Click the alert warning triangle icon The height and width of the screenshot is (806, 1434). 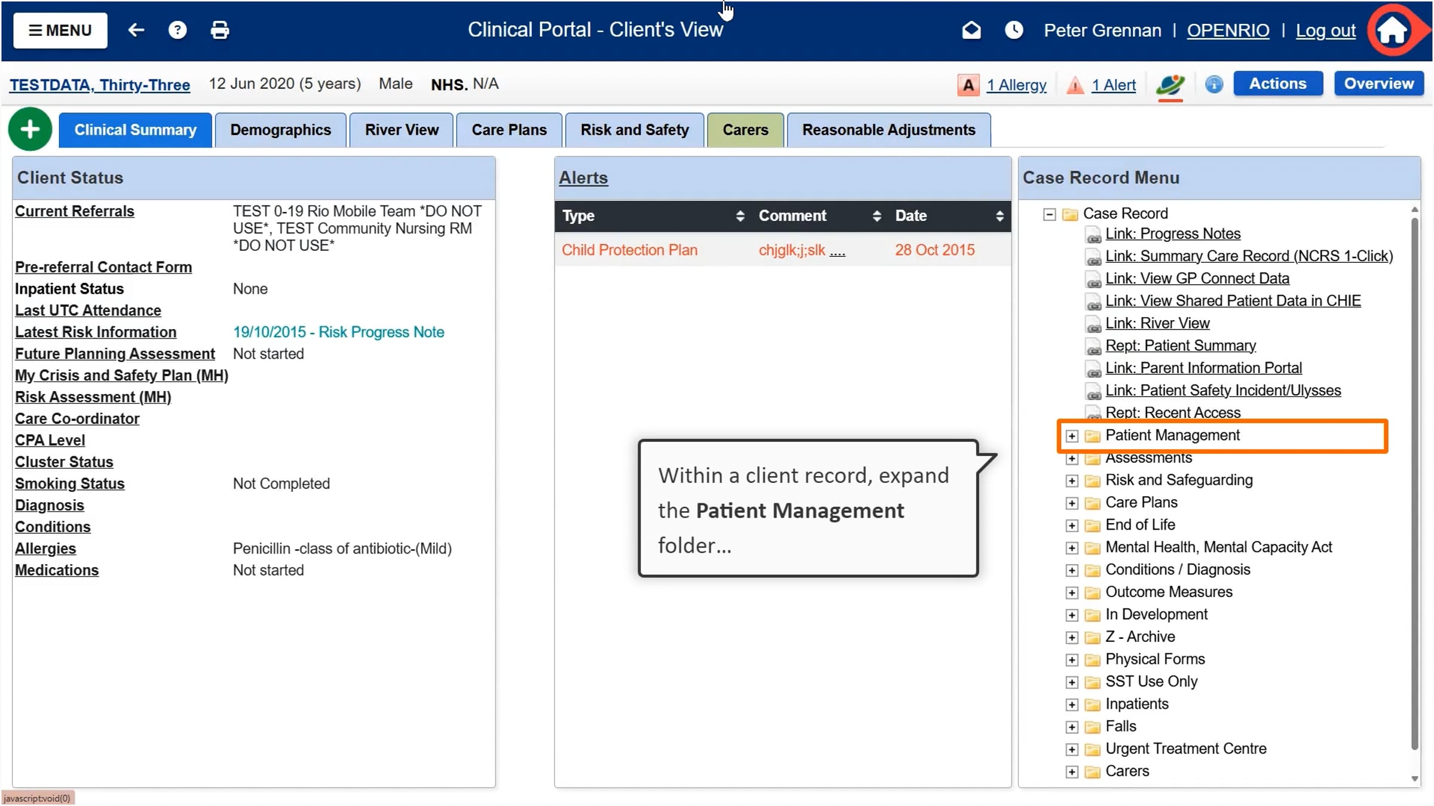(1075, 85)
